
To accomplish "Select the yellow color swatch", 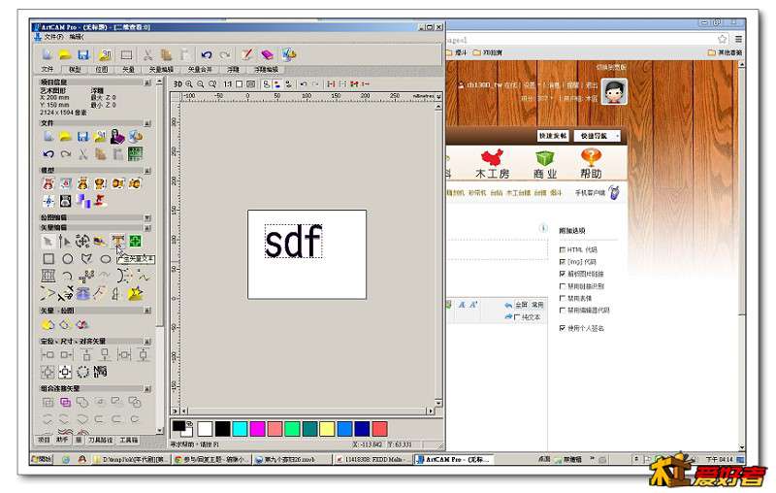I will coord(327,429).
